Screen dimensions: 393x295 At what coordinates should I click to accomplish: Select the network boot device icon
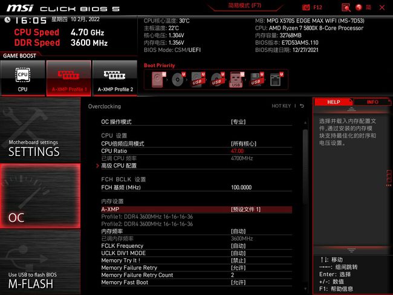[276, 80]
